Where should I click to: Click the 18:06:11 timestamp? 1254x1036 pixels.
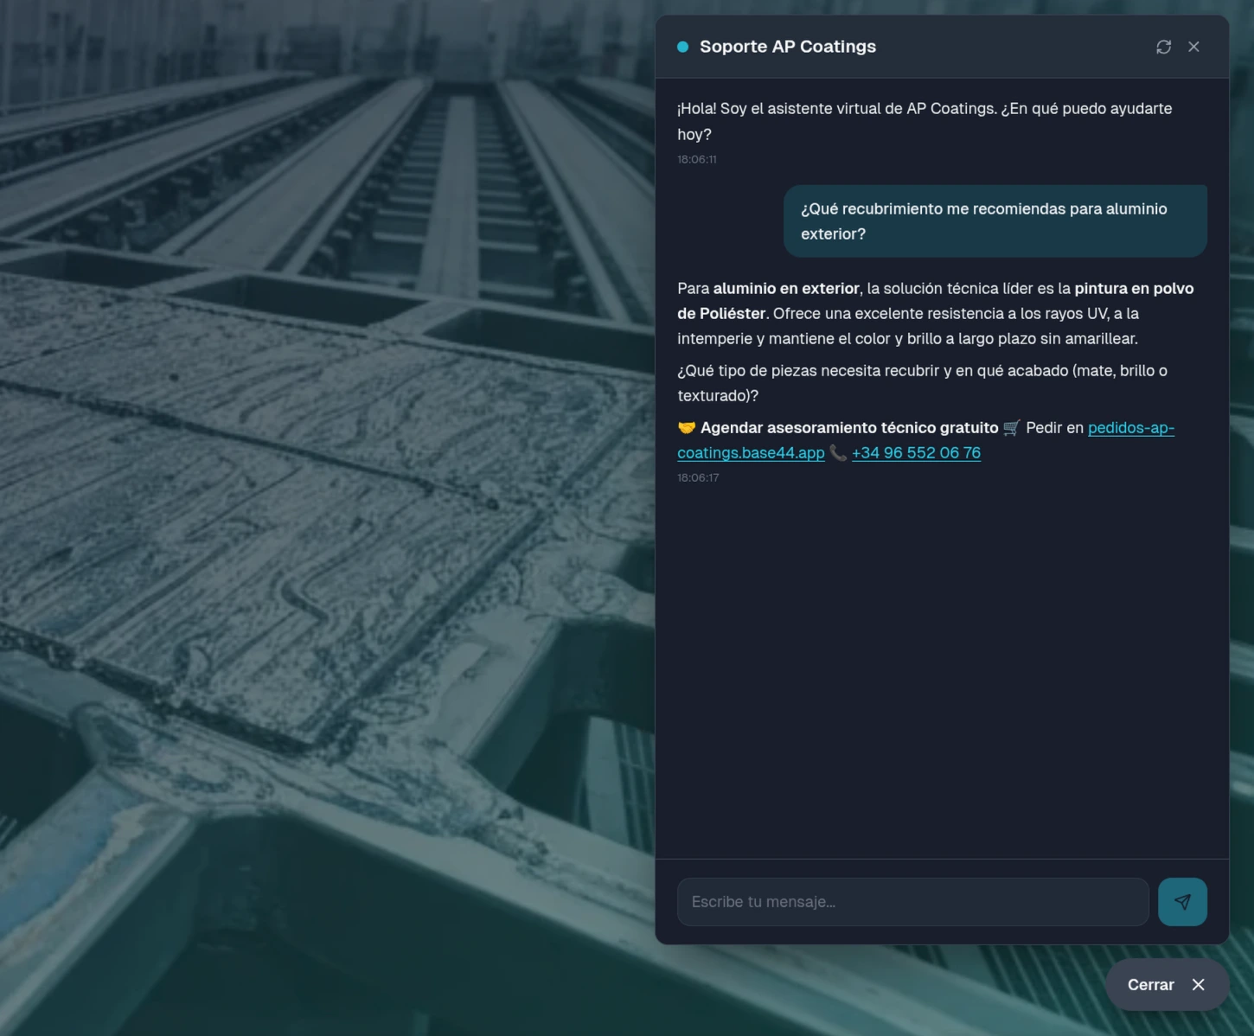(697, 159)
